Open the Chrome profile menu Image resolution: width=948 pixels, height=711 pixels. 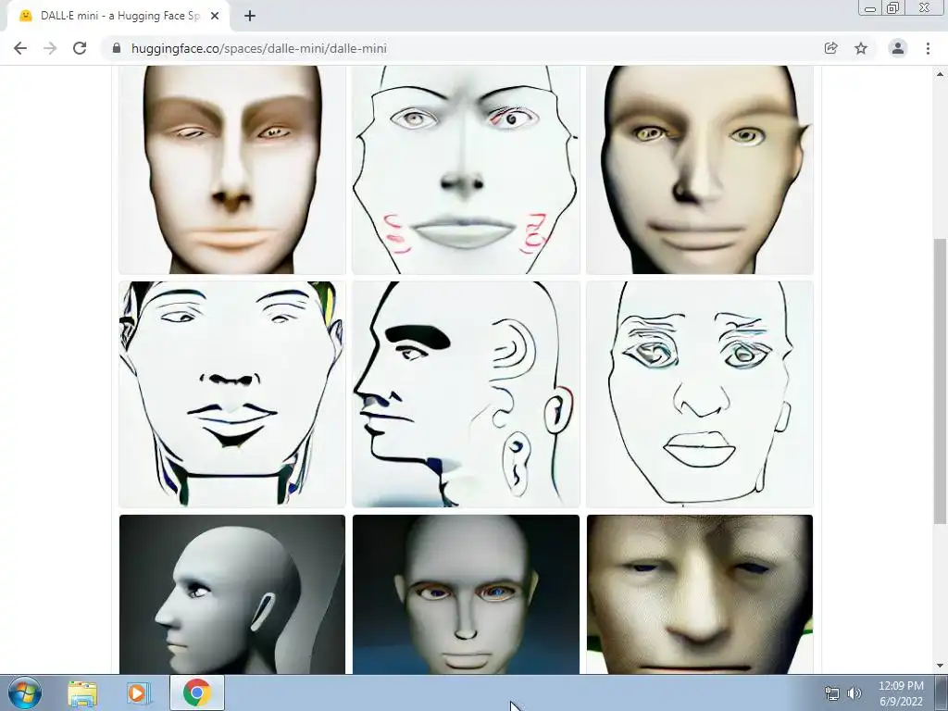click(x=898, y=48)
